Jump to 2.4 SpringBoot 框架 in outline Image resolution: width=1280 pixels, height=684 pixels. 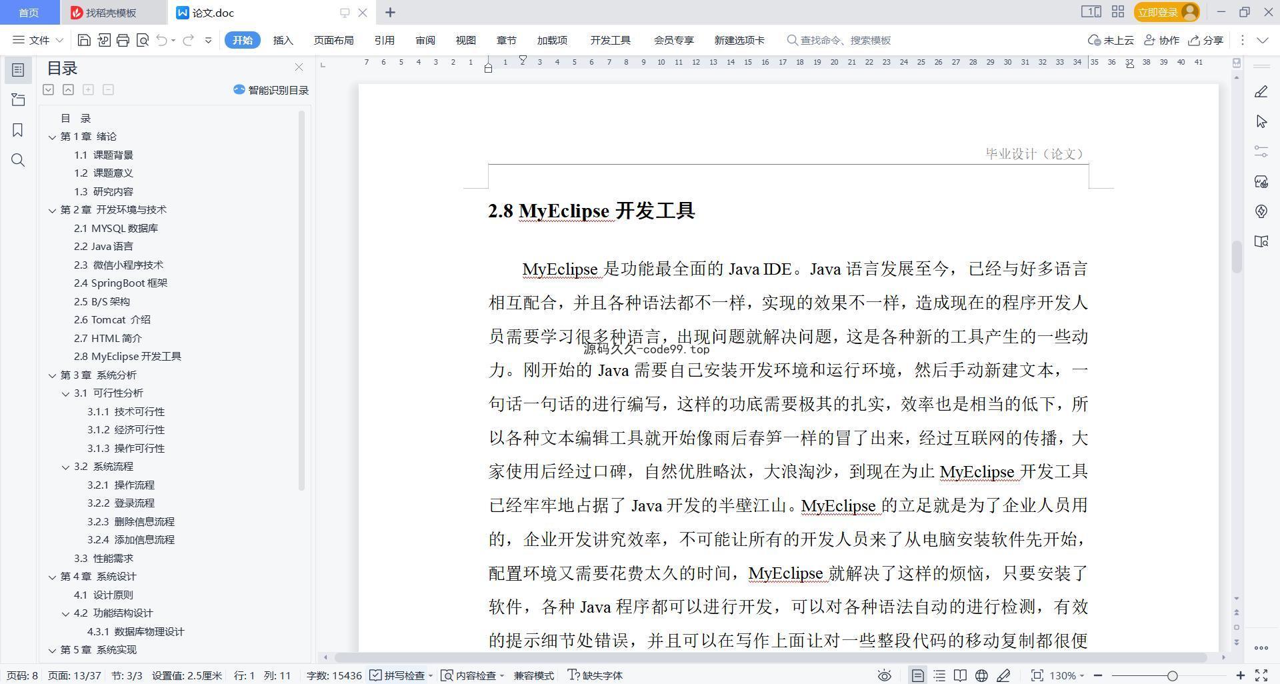pyautogui.click(x=121, y=283)
